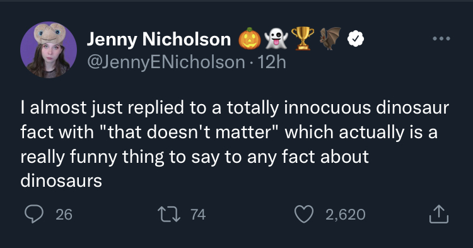Open the profile picture avatar
This screenshot has height=248, width=473.
tap(49, 49)
